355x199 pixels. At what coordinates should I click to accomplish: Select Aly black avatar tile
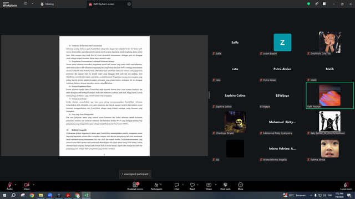point(235,149)
